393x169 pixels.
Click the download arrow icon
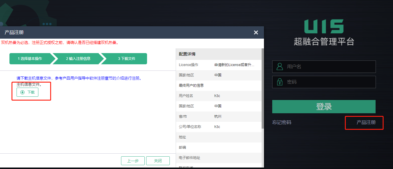(x=22, y=92)
